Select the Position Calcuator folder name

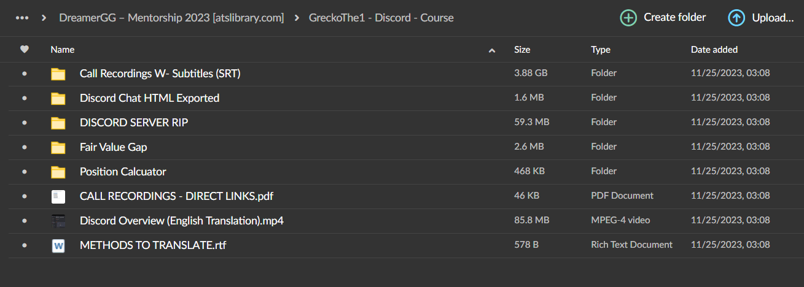pyautogui.click(x=123, y=172)
